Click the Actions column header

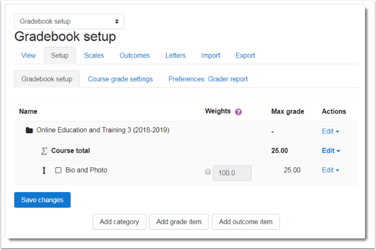point(334,111)
